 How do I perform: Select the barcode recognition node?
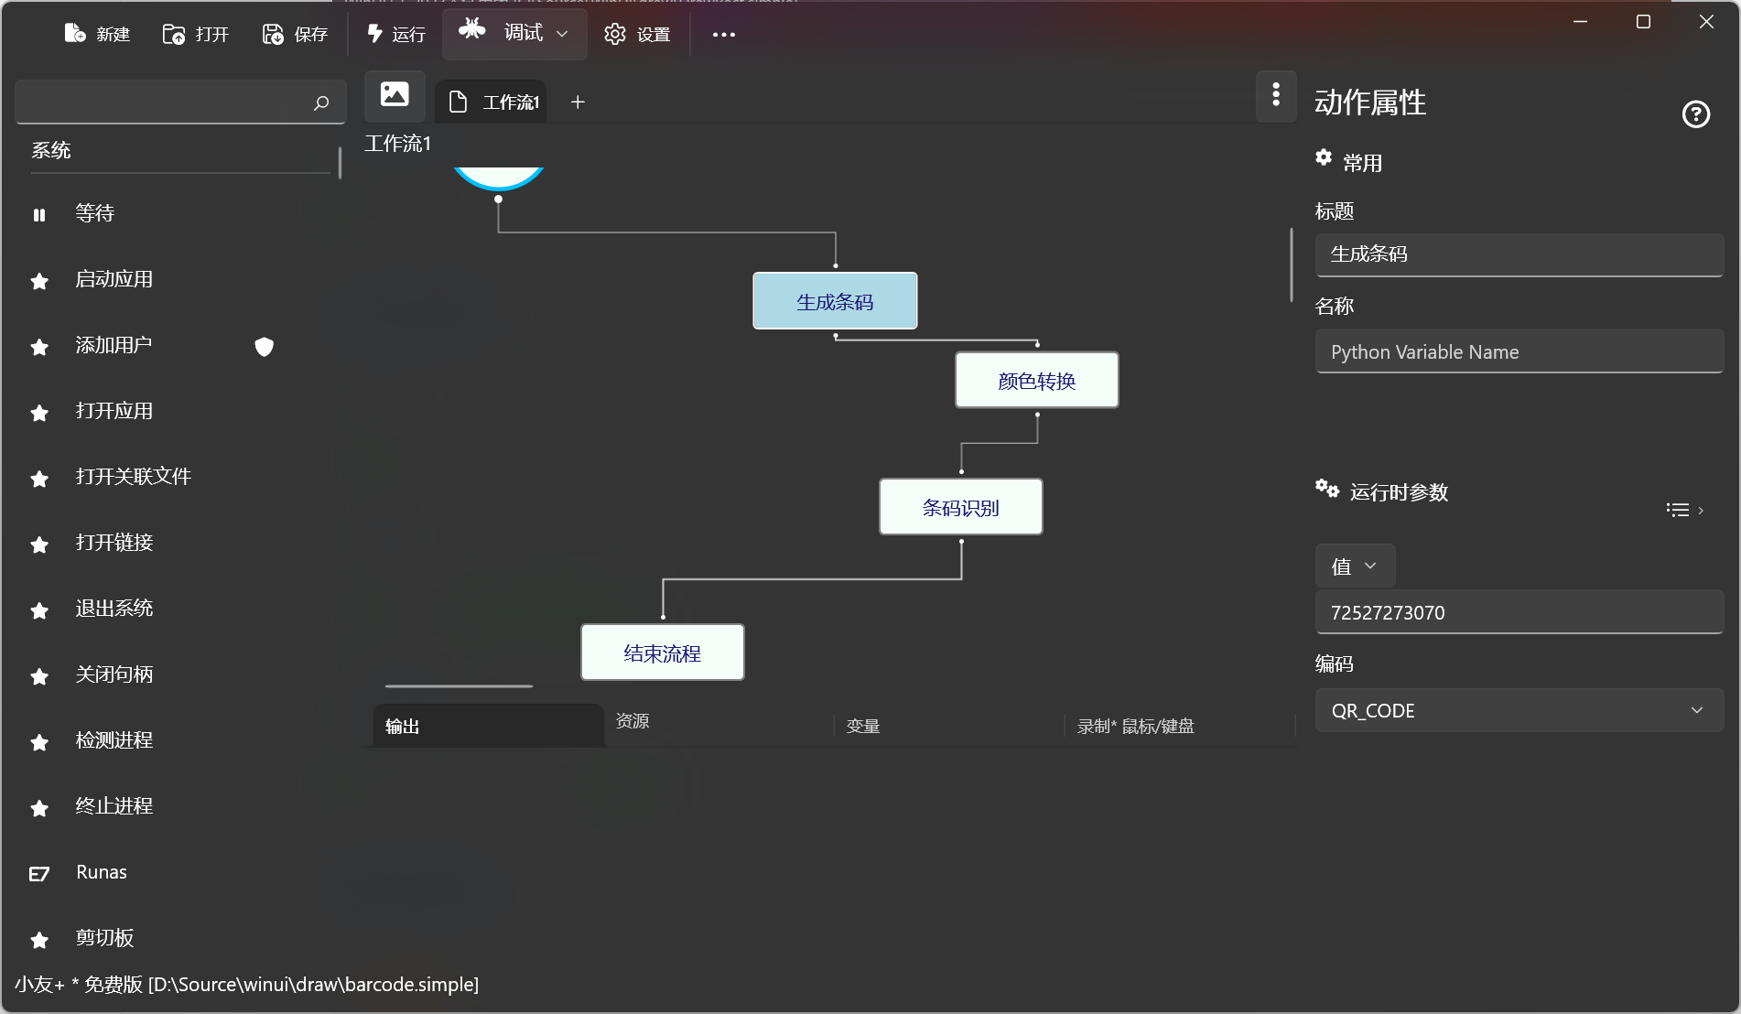coord(960,507)
